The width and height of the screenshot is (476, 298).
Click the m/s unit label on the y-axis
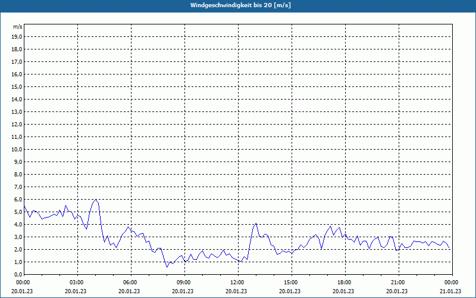[x=18, y=27]
